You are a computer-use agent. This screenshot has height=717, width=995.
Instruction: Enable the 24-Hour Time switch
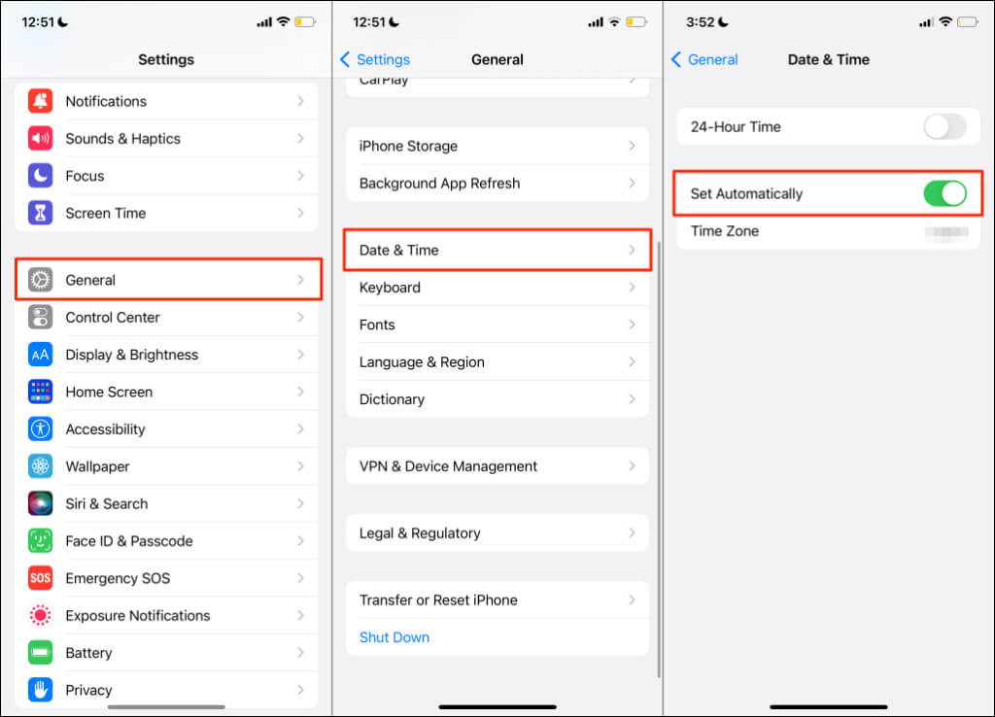tap(944, 127)
